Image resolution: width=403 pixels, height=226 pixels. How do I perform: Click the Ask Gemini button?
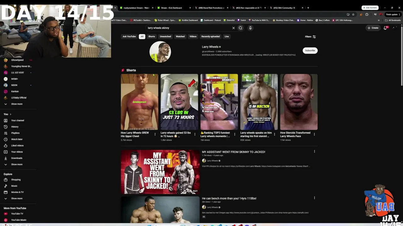click(x=370, y=8)
